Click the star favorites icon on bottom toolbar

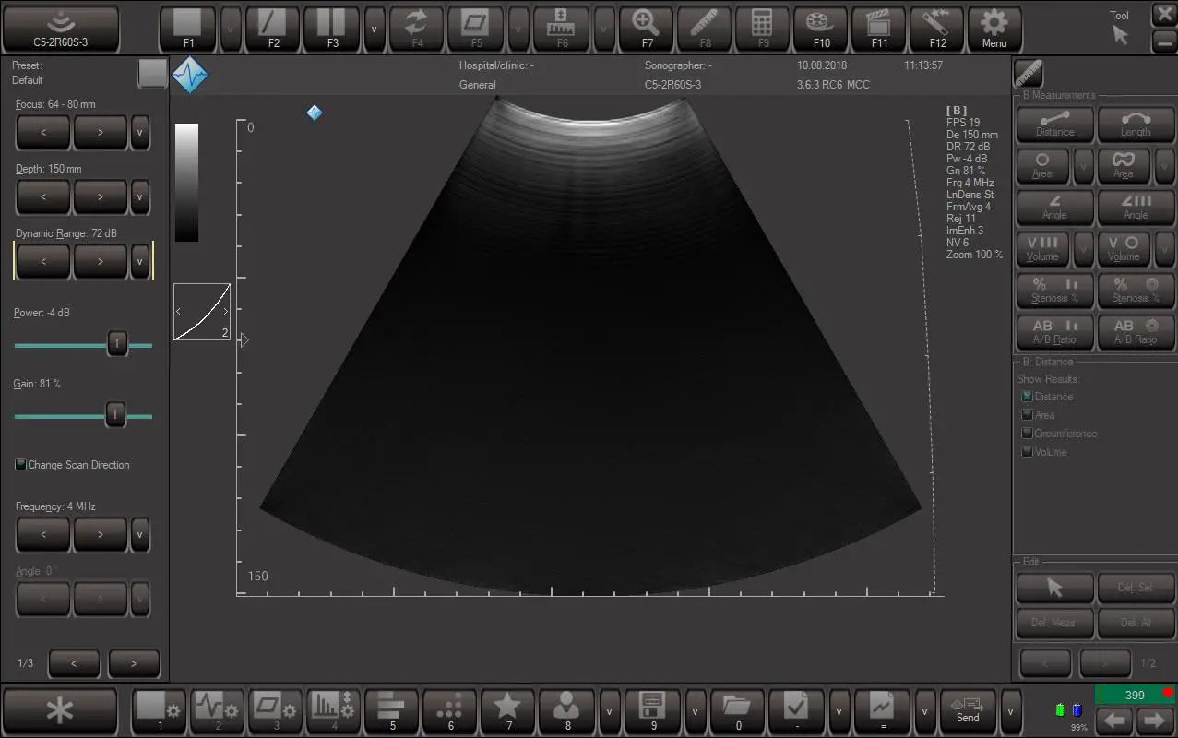(x=507, y=710)
